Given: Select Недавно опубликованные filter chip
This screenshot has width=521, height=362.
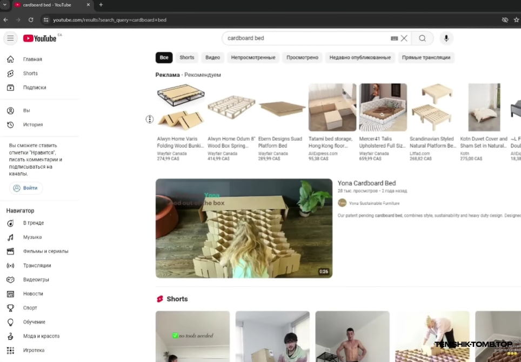Looking at the screenshot, I should coord(360,57).
